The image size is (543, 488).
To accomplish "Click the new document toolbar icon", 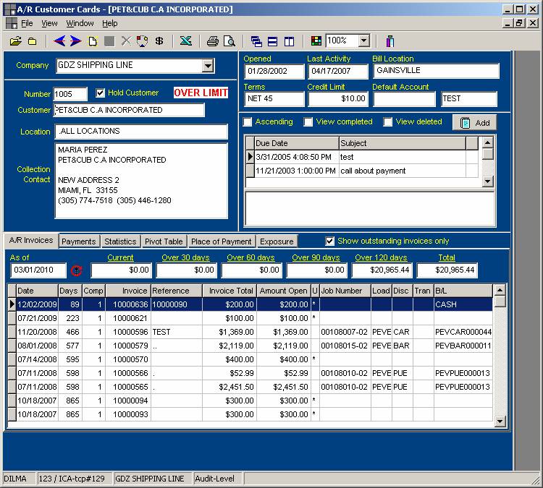I will click(x=93, y=41).
